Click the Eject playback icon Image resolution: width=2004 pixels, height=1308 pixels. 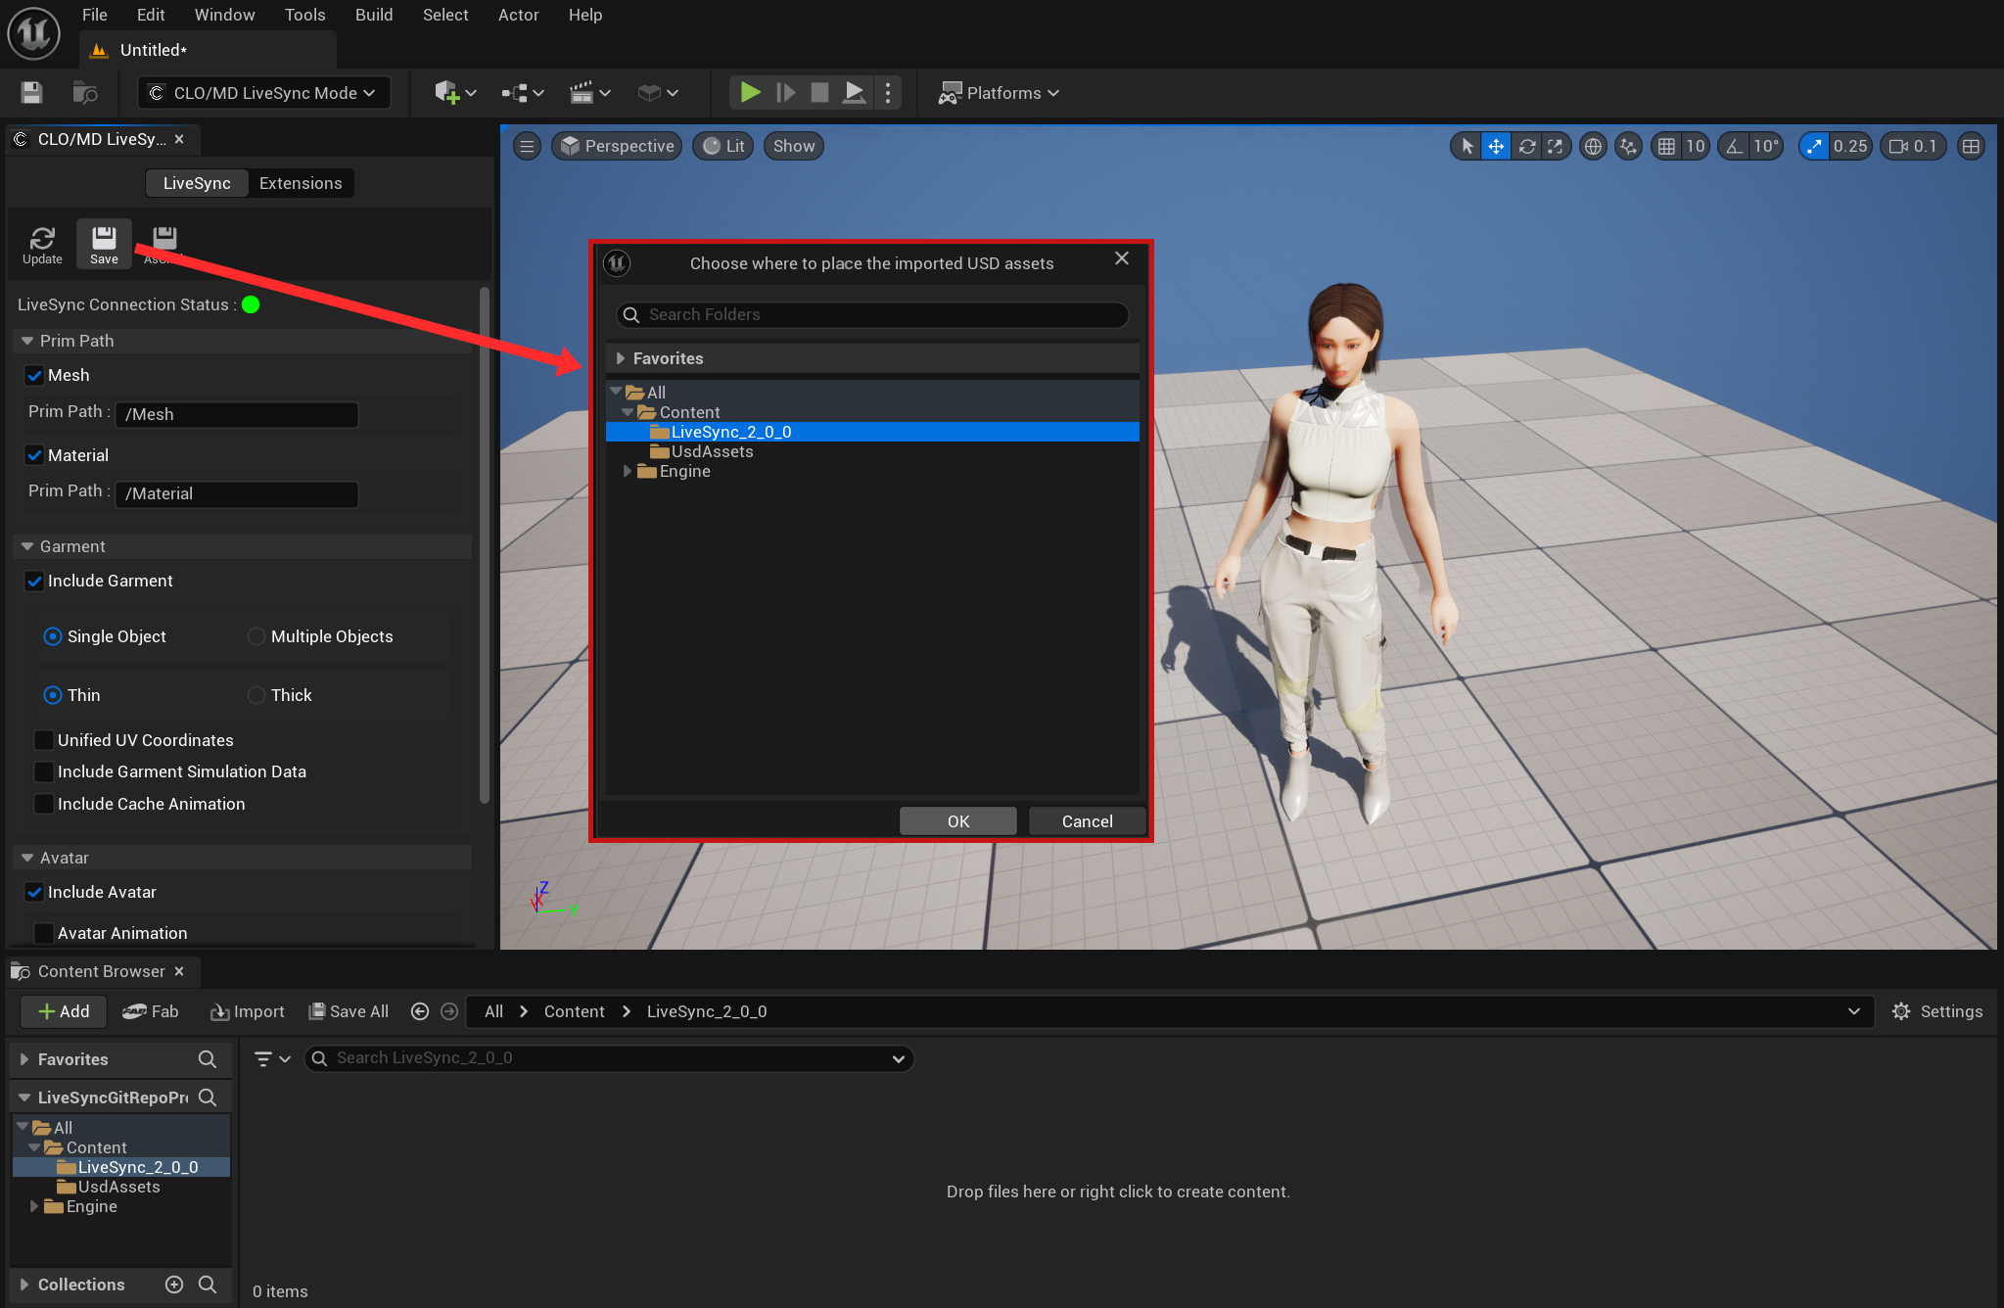(x=854, y=93)
